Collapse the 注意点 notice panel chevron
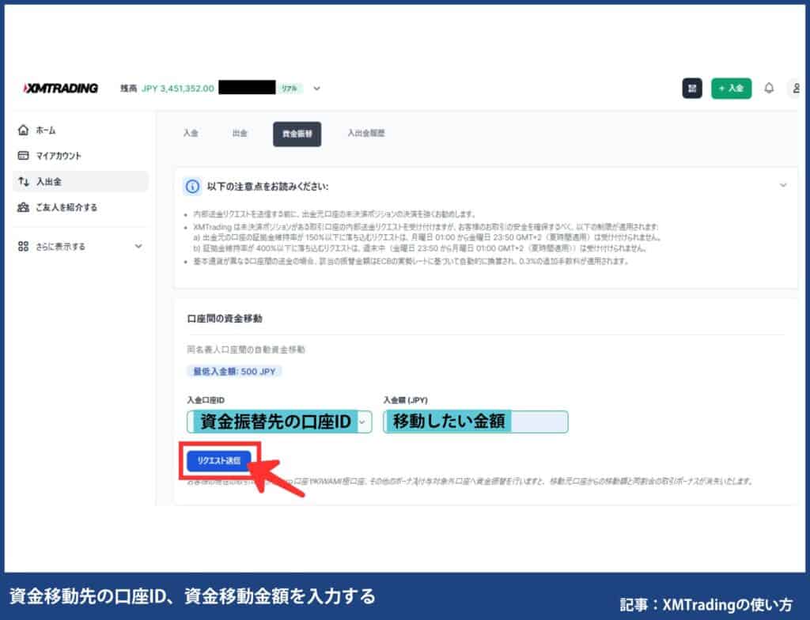 click(783, 185)
